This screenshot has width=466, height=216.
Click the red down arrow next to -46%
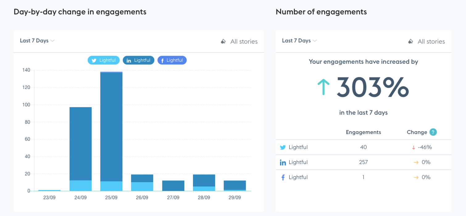point(414,148)
